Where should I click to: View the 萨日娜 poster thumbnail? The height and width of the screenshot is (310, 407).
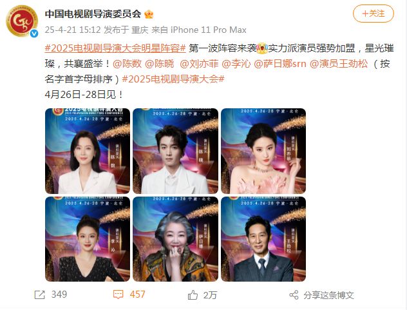point(175,239)
